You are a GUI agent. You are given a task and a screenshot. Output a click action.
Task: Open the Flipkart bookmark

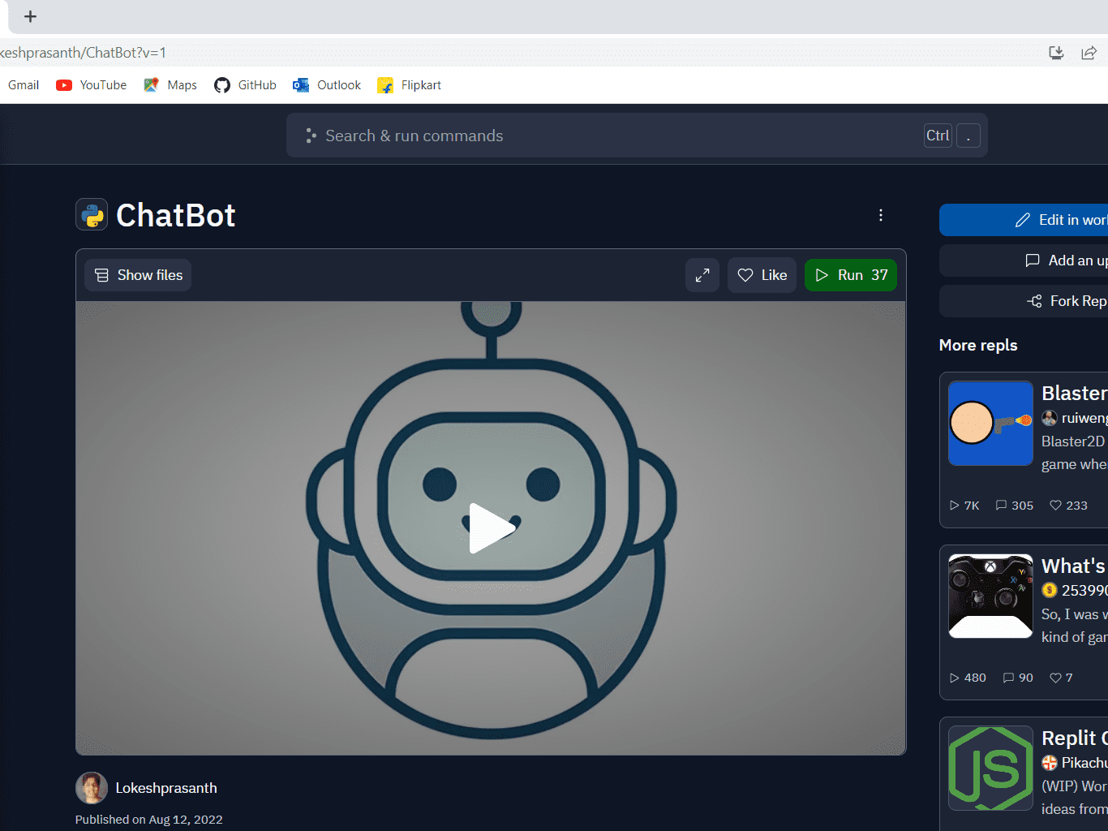pos(410,85)
